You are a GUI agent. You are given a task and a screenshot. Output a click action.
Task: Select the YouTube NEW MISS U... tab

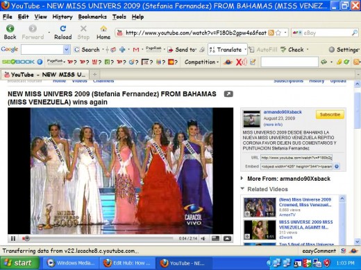click(x=45, y=74)
